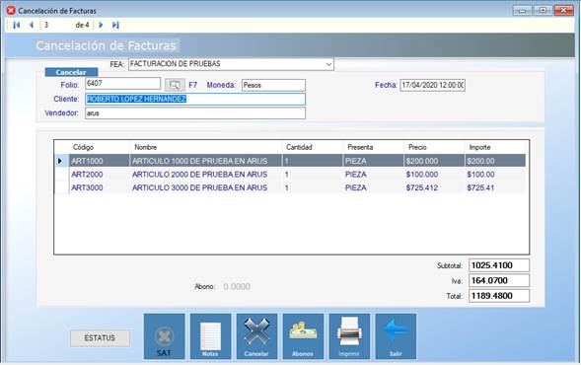Viewport: 581px width, 365px height.
Task: Click the Salir back-arrow button
Action: click(396, 336)
